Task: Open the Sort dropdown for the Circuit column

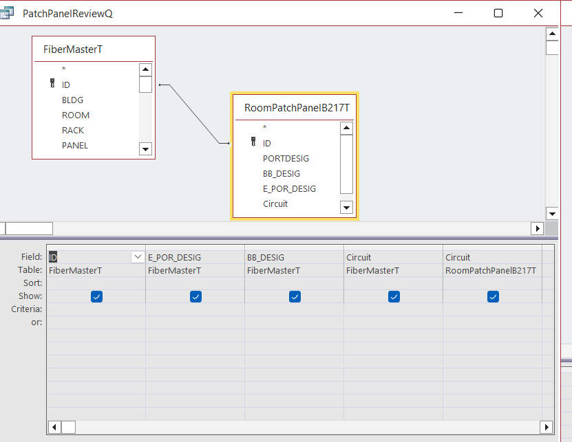Action: click(392, 283)
